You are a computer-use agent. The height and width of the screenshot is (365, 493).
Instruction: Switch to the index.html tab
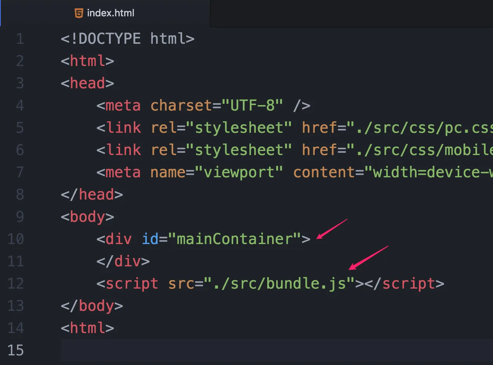click(110, 13)
